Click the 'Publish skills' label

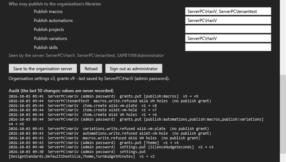pyautogui.click(x=46, y=48)
